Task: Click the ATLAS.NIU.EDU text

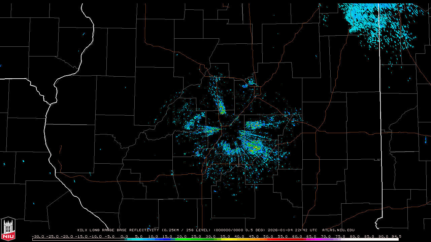Action: coord(338,230)
